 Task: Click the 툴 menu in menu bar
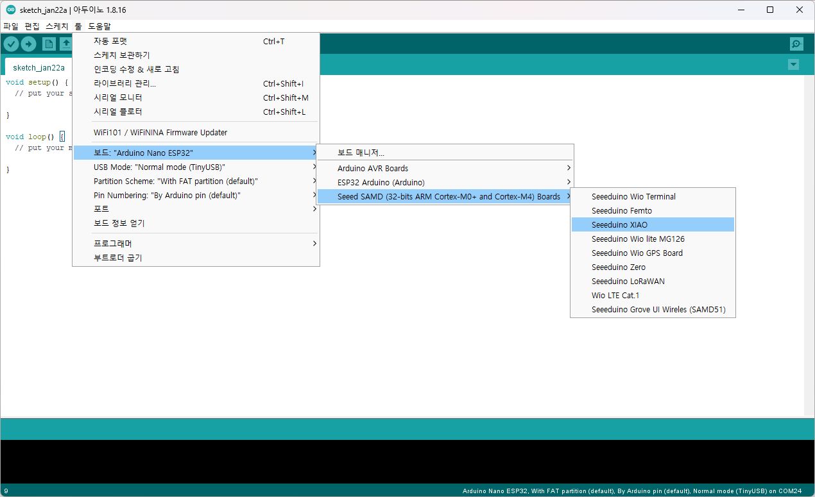tap(78, 26)
